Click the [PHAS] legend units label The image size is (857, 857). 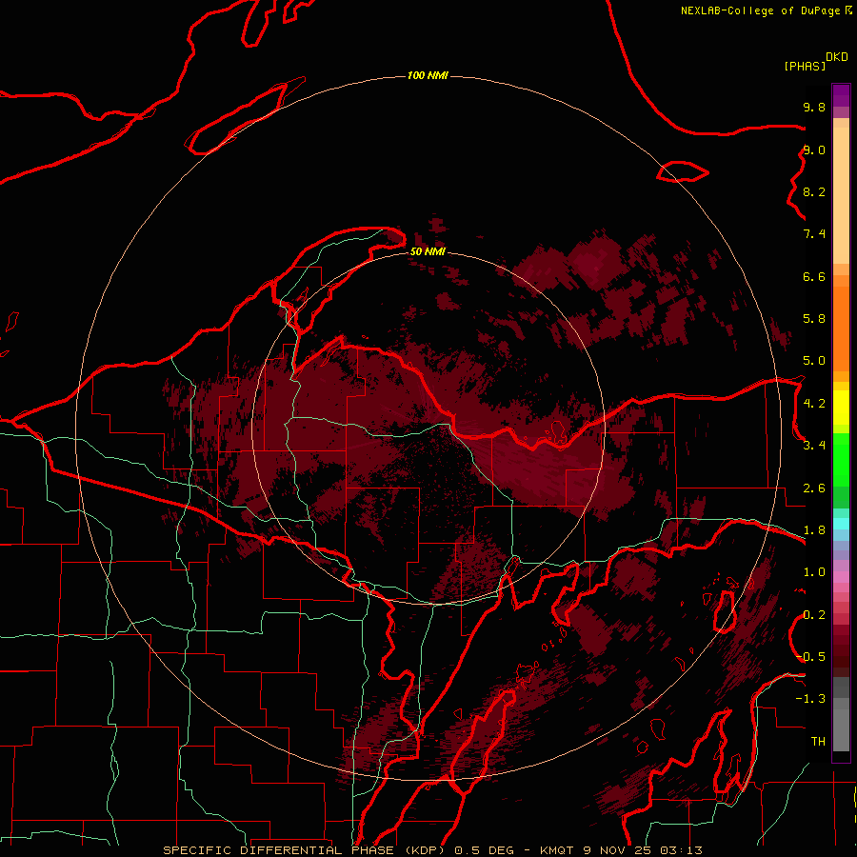click(805, 66)
